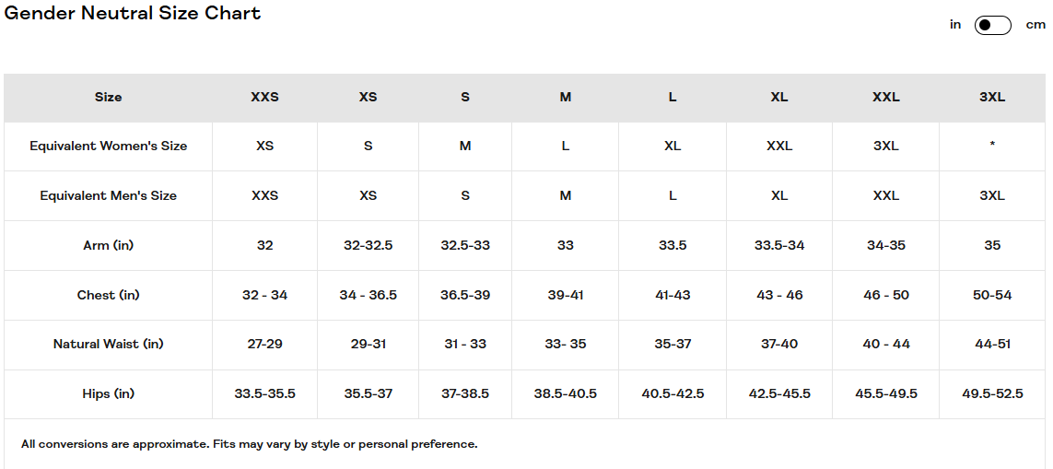Click the 33.5-35.5 hips measurement cell

pos(264,393)
